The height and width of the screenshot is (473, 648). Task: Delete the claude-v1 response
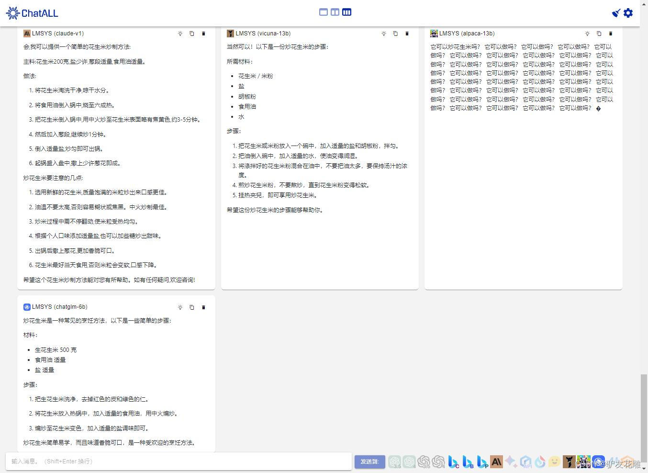203,34
